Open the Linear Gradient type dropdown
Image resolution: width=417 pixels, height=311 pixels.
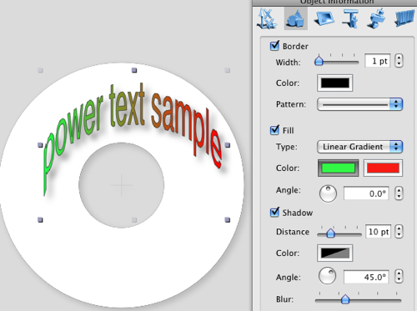pyautogui.click(x=359, y=147)
